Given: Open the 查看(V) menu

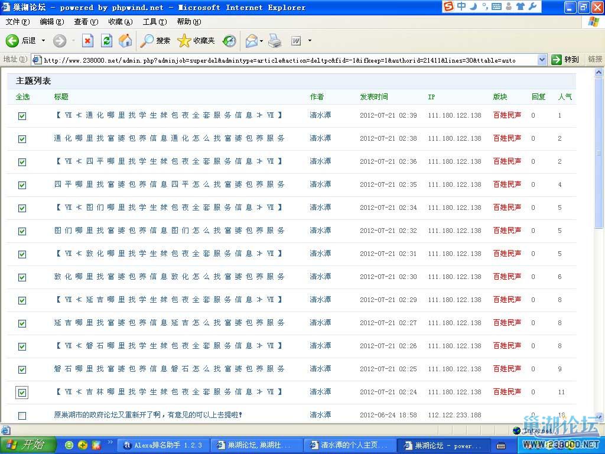Looking at the screenshot, I should coord(86,22).
